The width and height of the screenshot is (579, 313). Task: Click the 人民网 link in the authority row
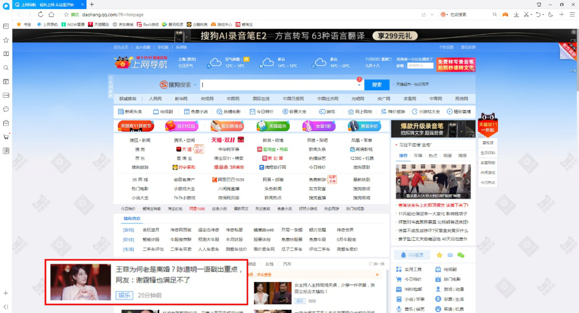point(155,98)
